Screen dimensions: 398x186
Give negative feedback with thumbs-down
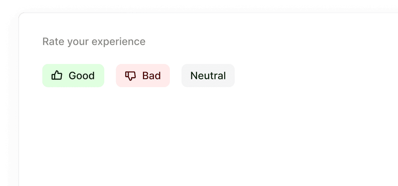click(x=130, y=76)
